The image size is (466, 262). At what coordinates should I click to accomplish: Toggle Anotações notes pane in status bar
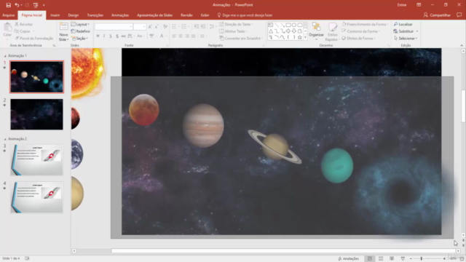pos(348,258)
